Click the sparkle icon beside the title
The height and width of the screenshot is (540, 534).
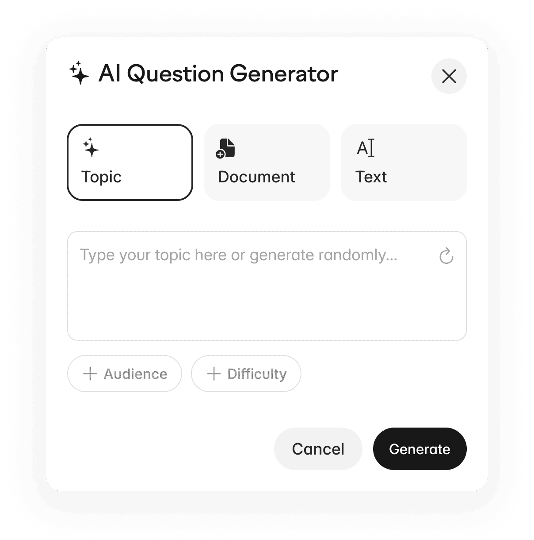pos(79,73)
